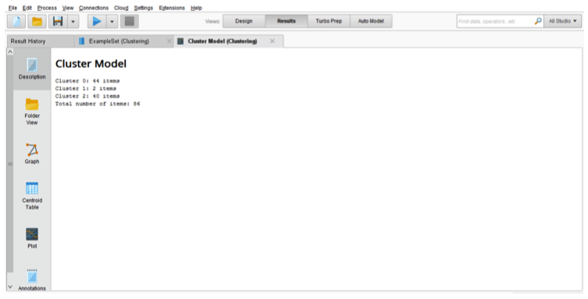Open the All Studio search scope dropdown
588x299 pixels.
(x=562, y=21)
